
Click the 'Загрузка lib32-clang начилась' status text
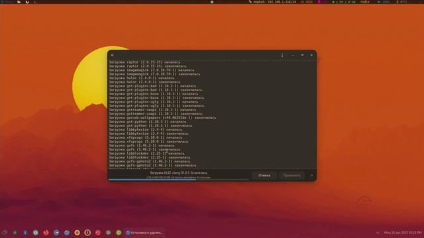(178, 173)
